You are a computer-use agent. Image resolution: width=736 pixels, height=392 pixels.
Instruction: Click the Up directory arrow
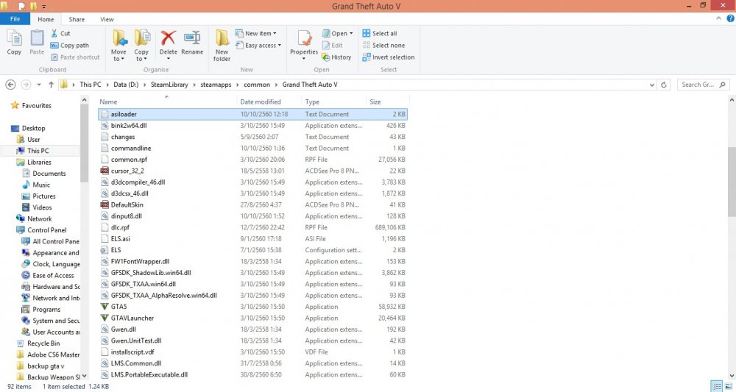(x=51, y=85)
